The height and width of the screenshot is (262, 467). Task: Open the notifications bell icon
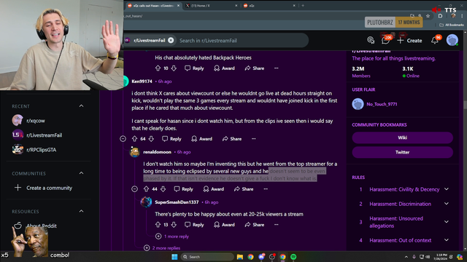[435, 41]
